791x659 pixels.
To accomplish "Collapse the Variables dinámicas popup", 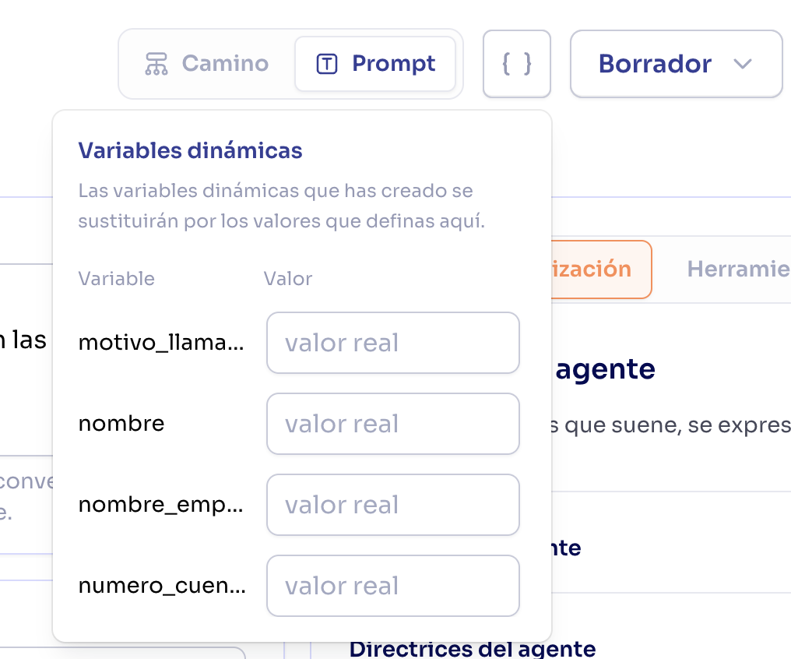I will point(517,63).
